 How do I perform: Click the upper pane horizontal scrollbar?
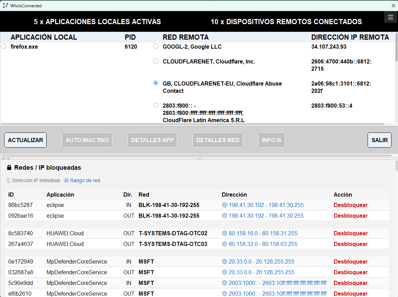pos(193,124)
